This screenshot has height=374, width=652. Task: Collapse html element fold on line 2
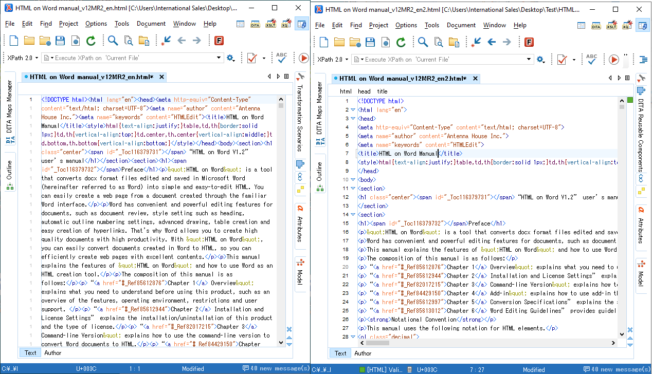(353, 110)
